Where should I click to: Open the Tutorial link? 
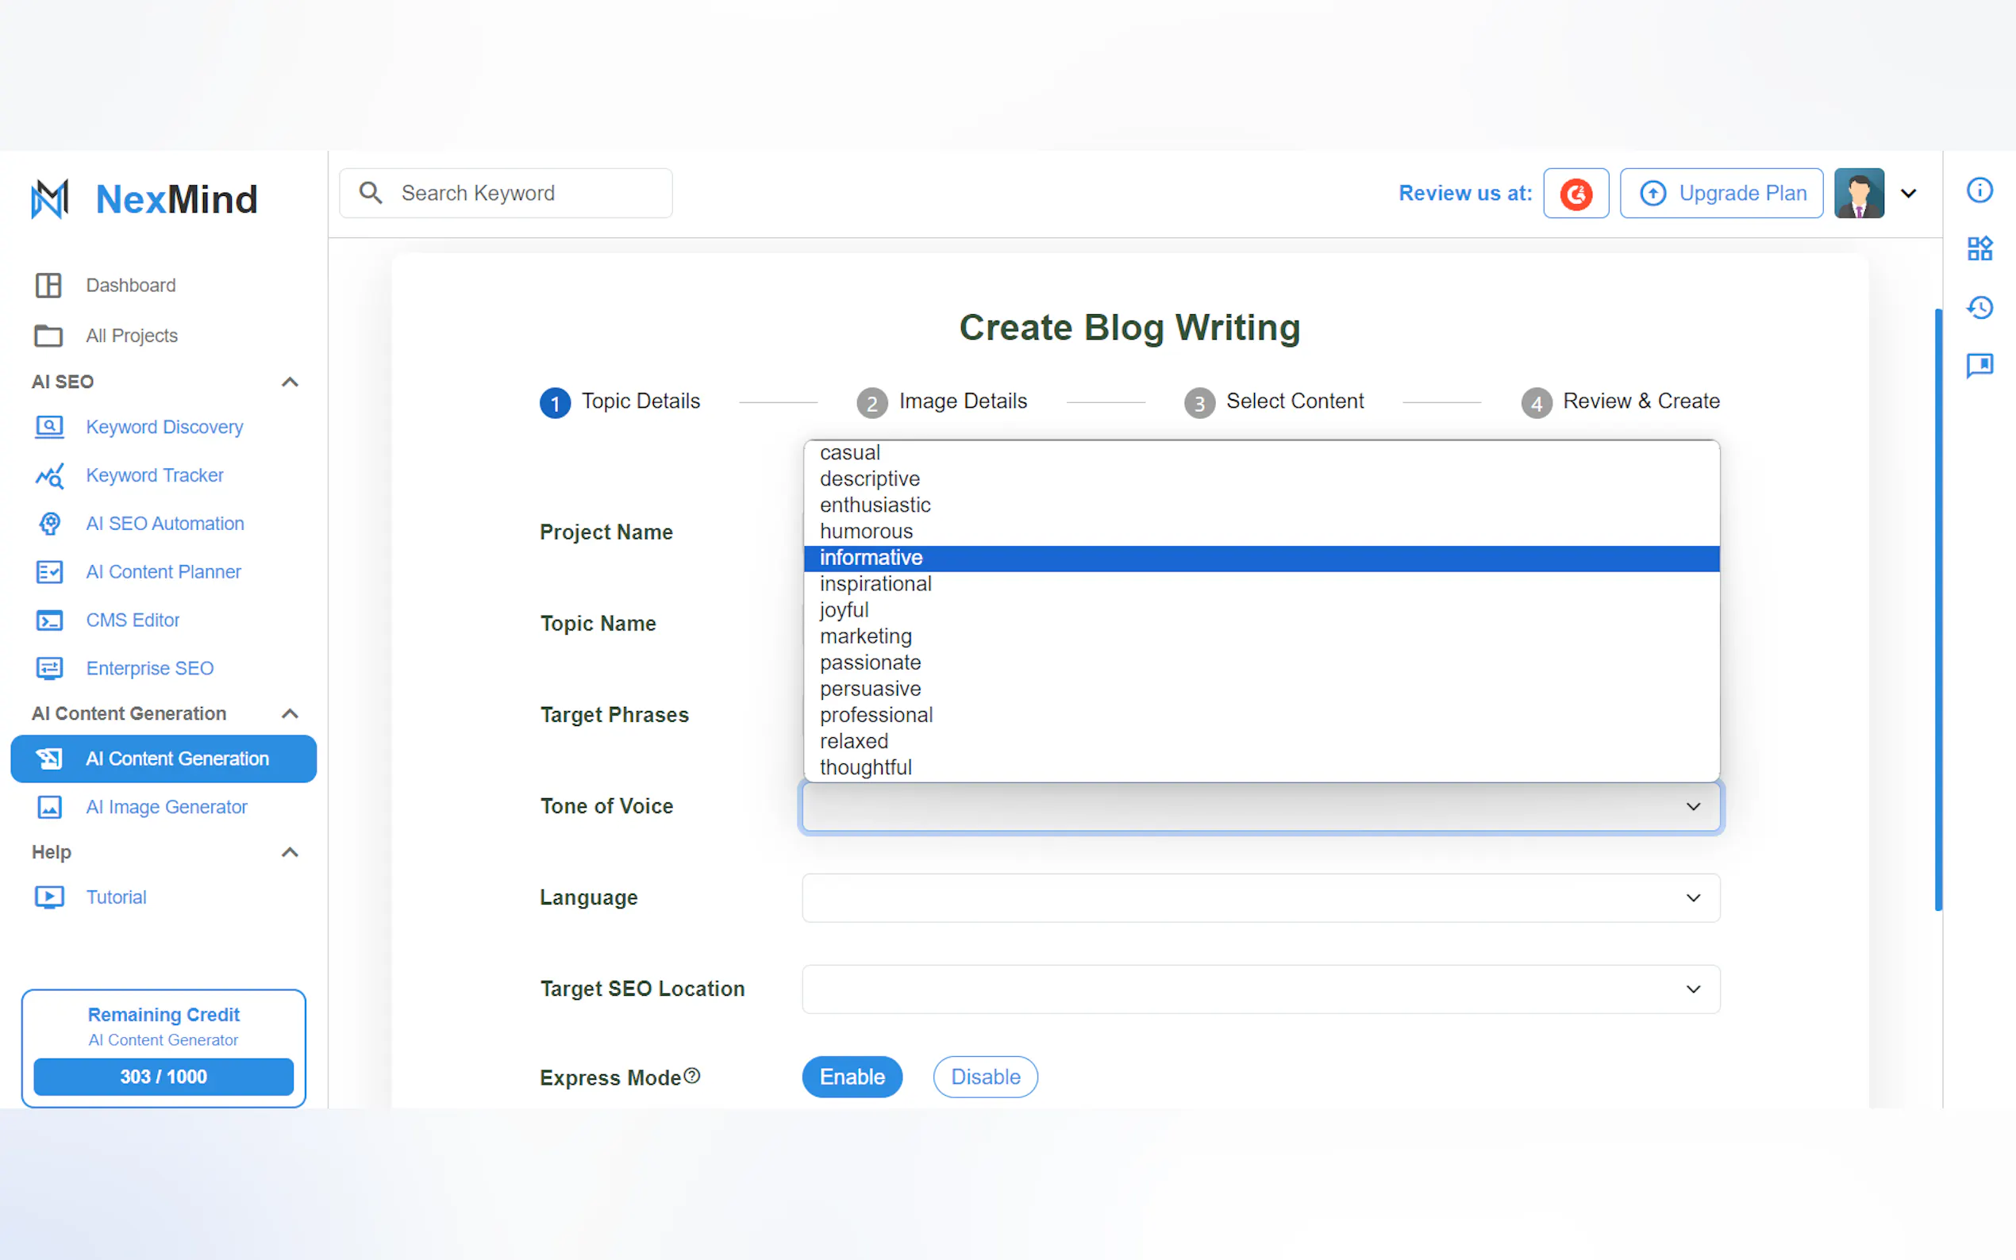[116, 897]
